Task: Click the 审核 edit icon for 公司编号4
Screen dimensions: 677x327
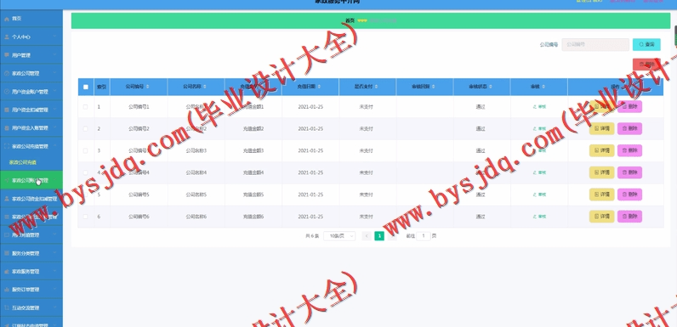Action: point(535,172)
